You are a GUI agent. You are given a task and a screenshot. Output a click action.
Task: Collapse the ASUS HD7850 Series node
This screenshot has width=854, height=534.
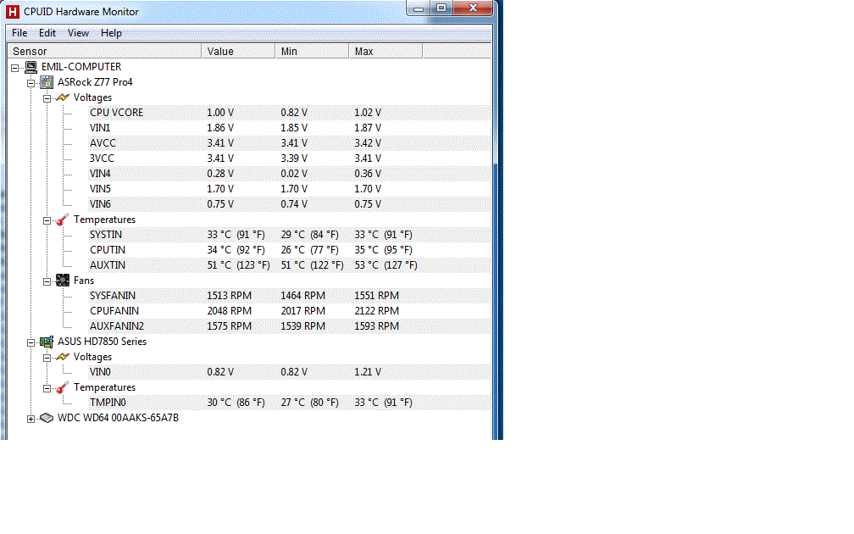click(31, 342)
